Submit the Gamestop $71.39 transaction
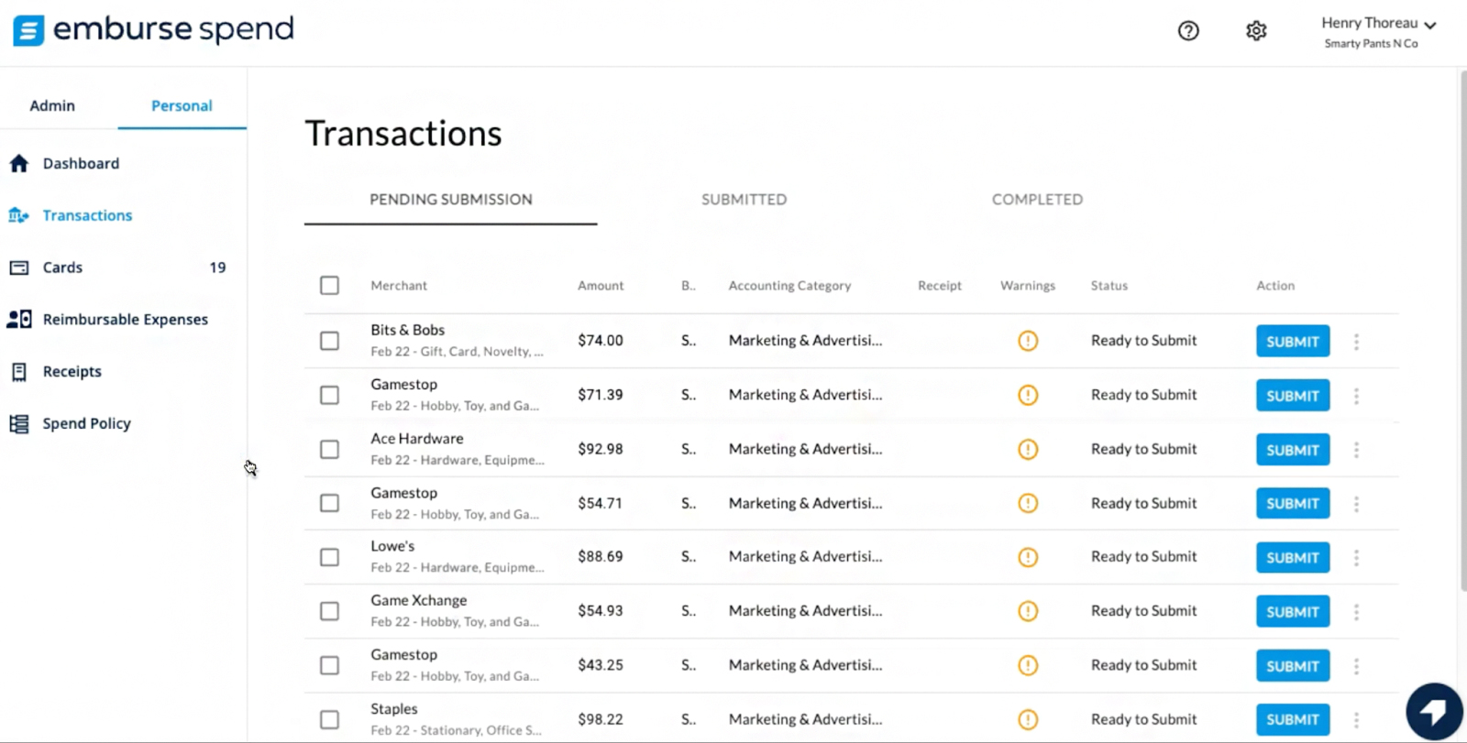This screenshot has width=1467, height=743. [x=1293, y=395]
